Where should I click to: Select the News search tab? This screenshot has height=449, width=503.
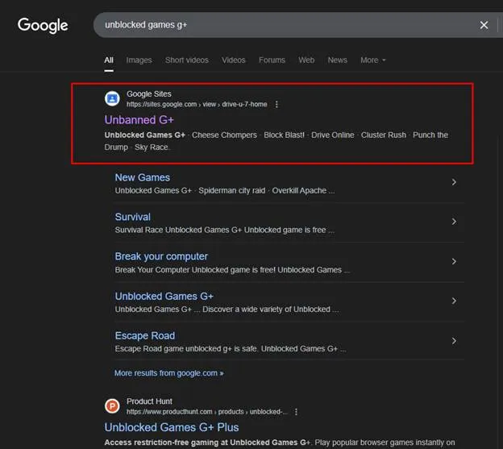click(337, 60)
